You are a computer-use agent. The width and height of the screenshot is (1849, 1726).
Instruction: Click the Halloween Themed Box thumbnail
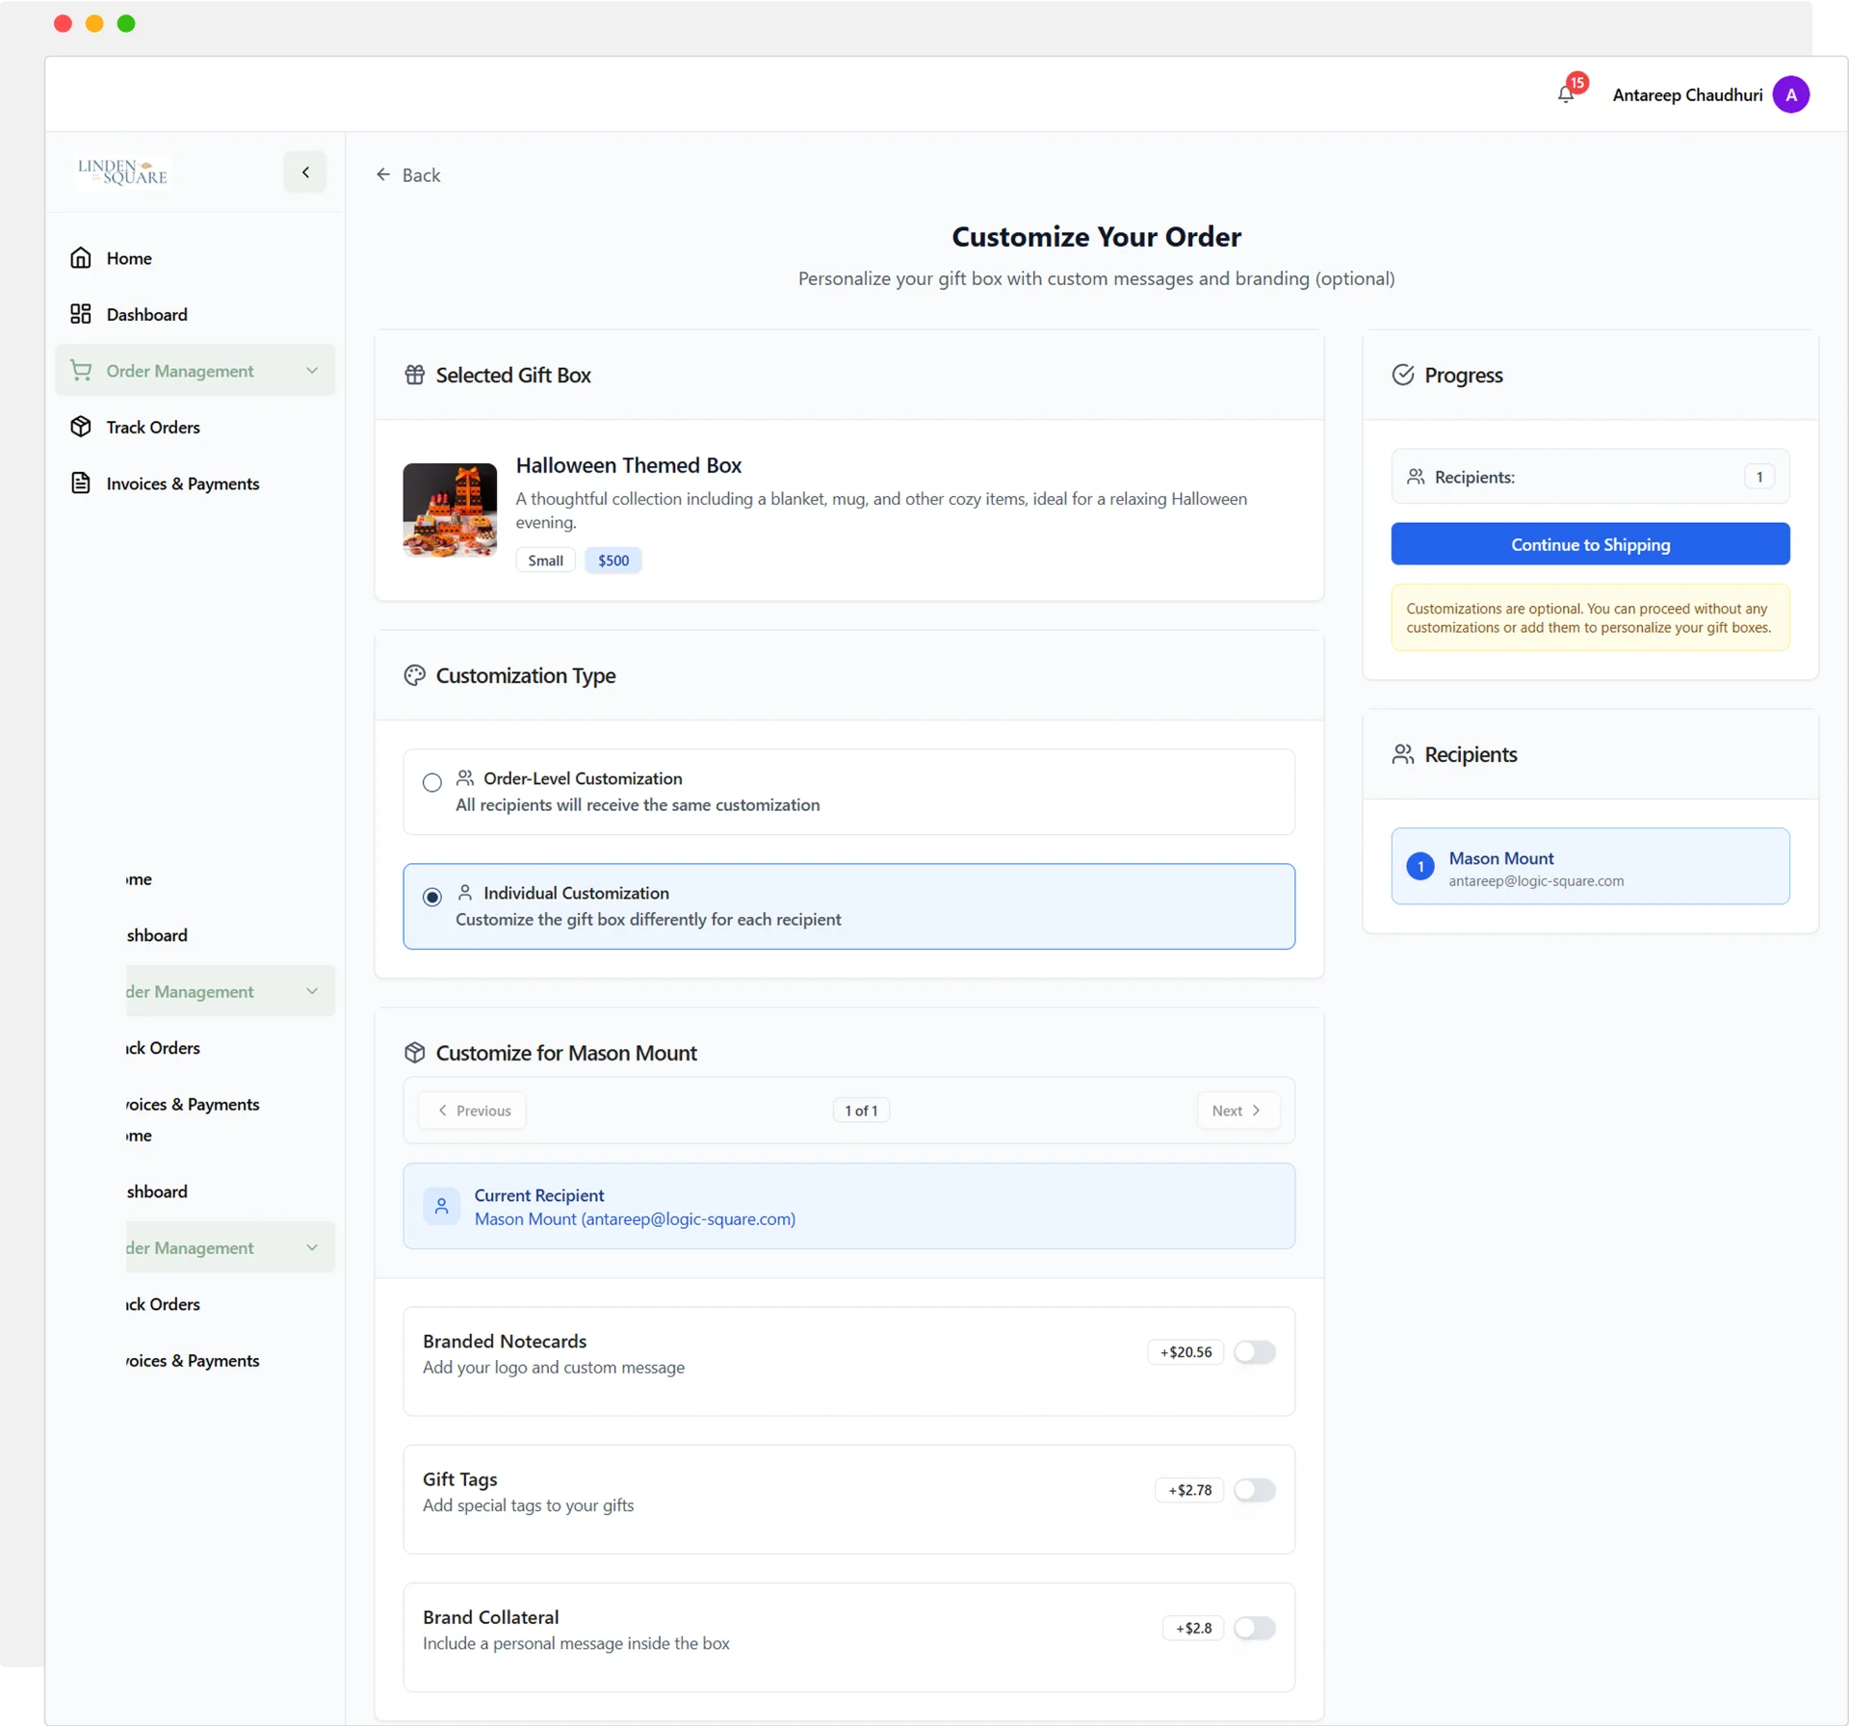click(450, 510)
